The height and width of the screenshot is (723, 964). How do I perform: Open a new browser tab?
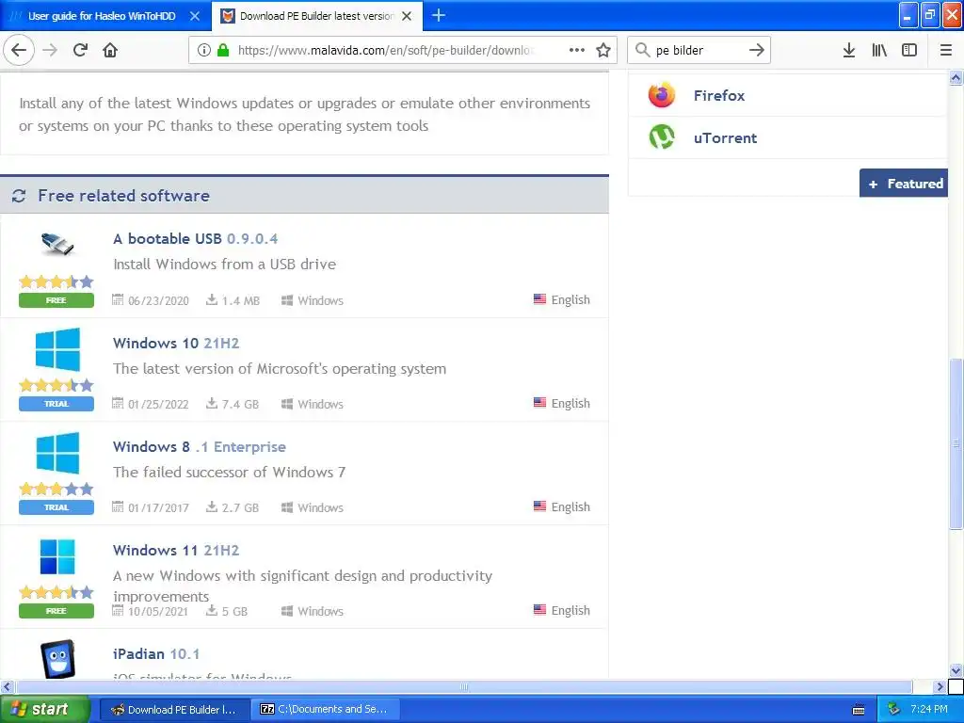click(439, 15)
